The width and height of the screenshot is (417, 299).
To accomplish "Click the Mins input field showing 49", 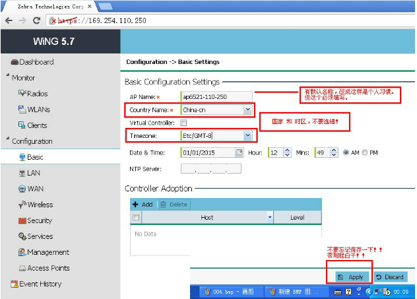I will point(323,152).
